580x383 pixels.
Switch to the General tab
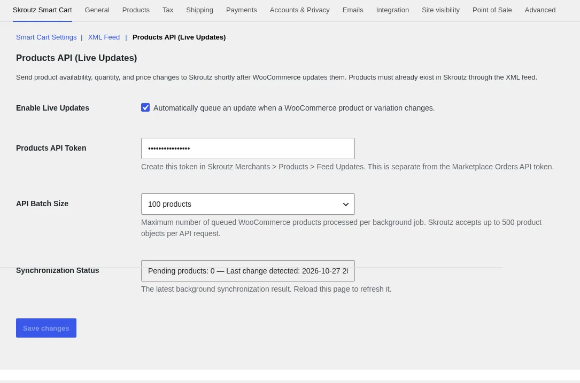pyautogui.click(x=97, y=10)
